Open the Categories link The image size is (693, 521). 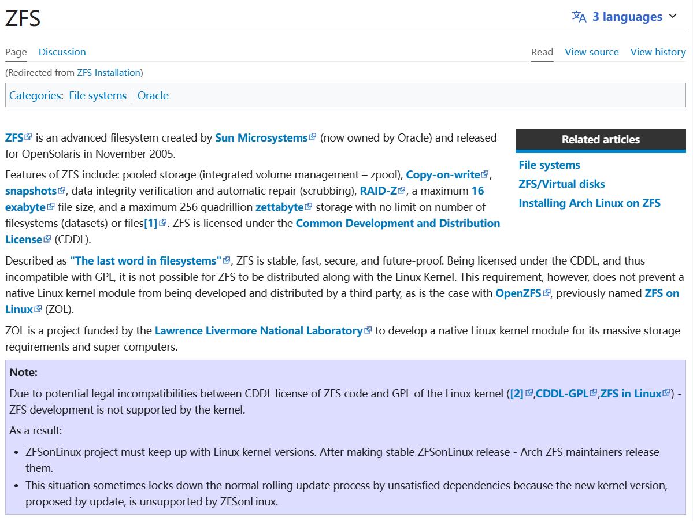[x=35, y=96]
